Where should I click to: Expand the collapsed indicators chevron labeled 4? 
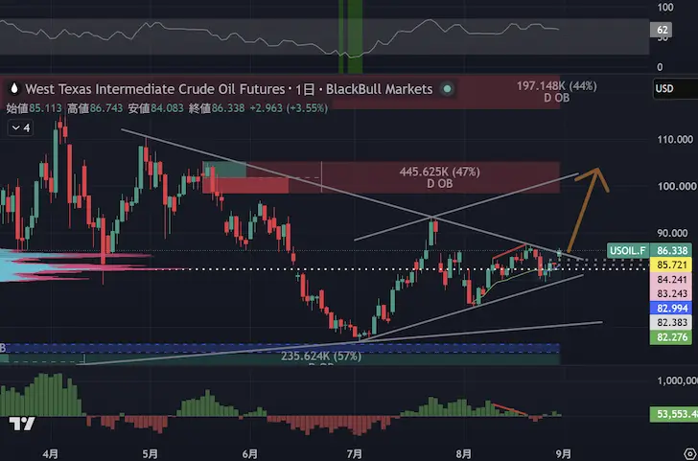coord(20,128)
